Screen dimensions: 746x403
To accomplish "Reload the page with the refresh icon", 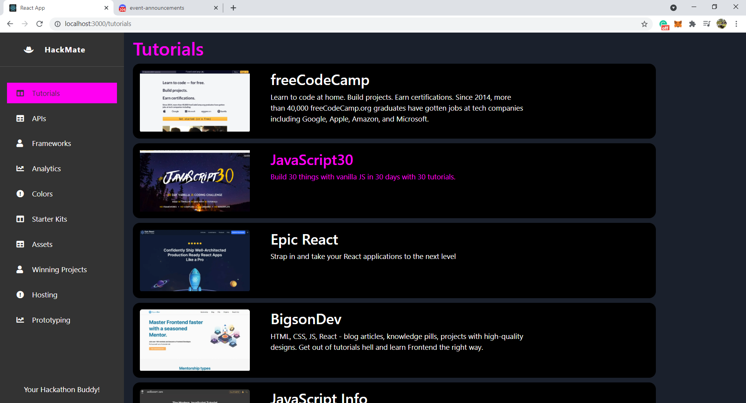I will 40,24.
